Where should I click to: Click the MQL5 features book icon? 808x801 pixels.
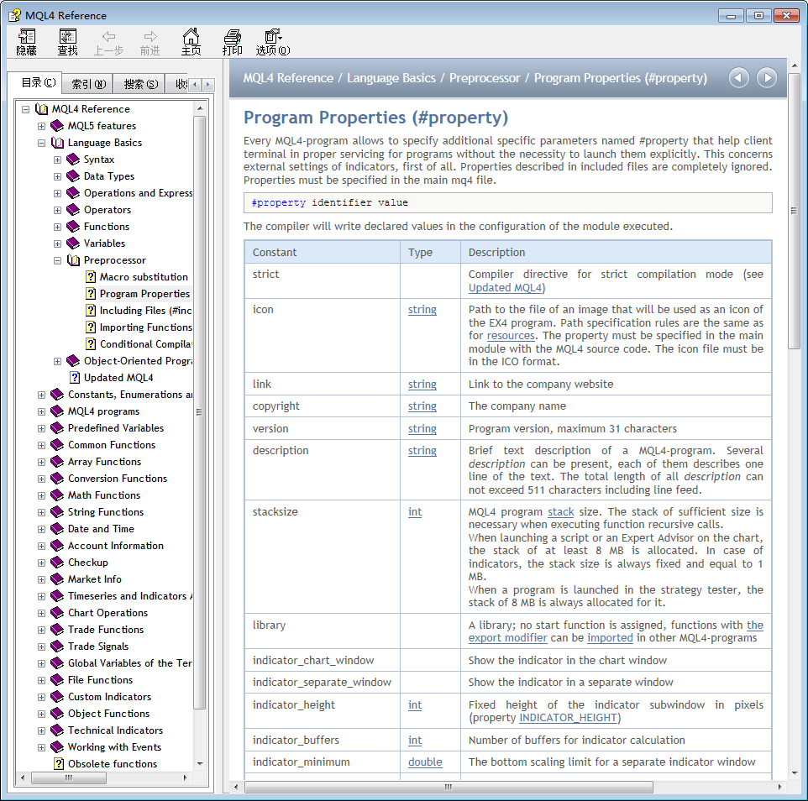coord(57,126)
